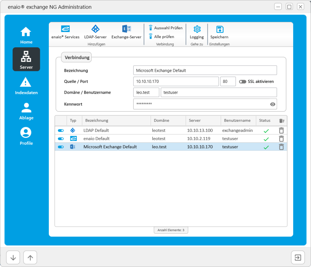This screenshot has height=267, width=311.
Task: Click Alle prüfen to test all connections
Action: coord(161,37)
